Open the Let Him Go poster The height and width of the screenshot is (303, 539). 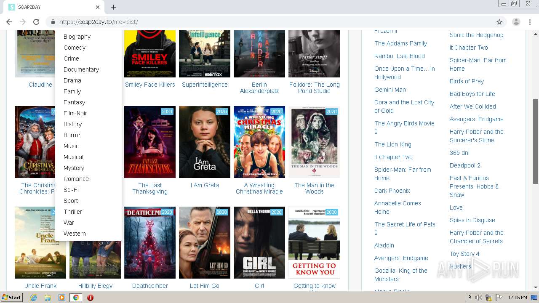click(x=205, y=242)
